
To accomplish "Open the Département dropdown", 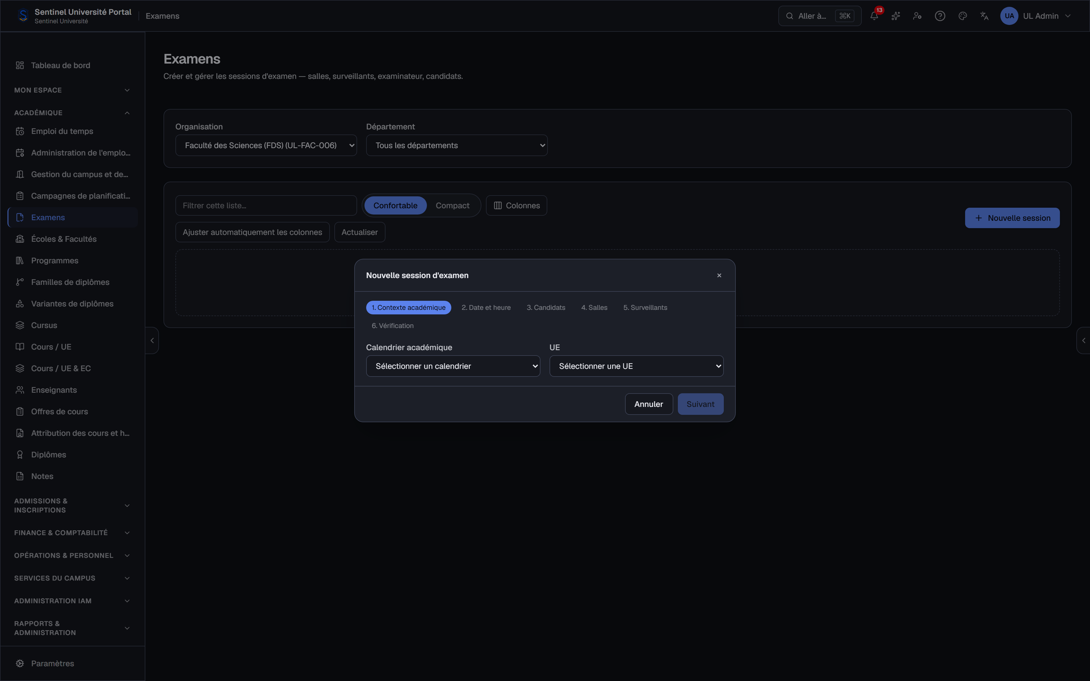I will click(x=457, y=146).
